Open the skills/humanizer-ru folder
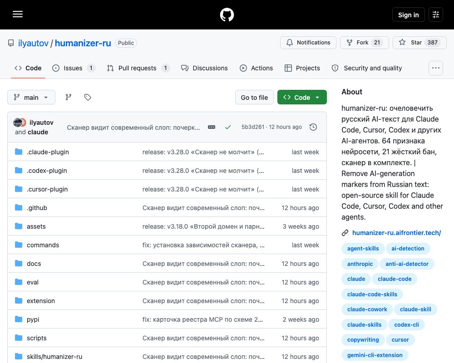Image resolution: width=454 pixels, height=363 pixels. [x=54, y=357]
